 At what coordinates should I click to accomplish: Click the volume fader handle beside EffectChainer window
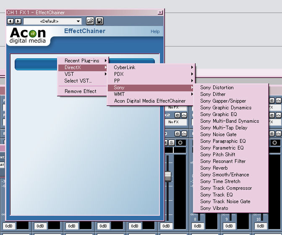point(168,176)
